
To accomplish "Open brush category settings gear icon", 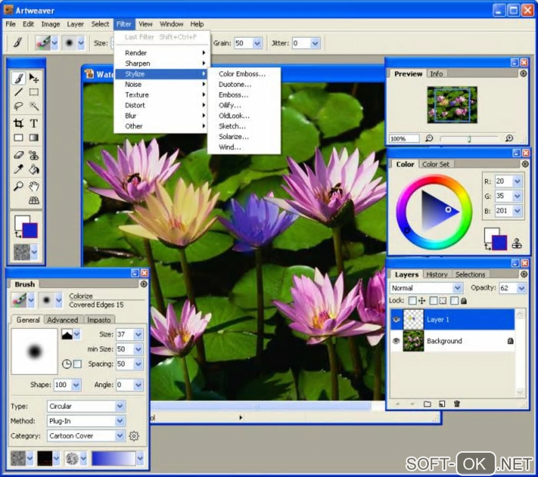I will coord(134,436).
